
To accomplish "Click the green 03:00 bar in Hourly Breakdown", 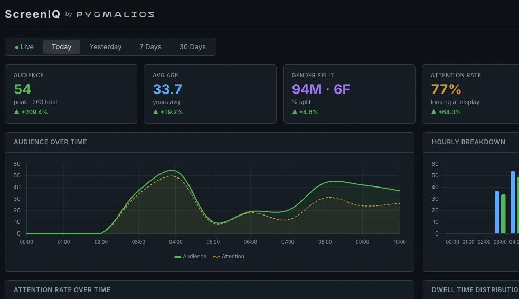I will click(504, 214).
